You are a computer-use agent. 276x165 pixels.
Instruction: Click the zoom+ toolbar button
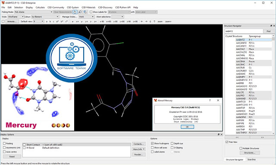point(168,22)
